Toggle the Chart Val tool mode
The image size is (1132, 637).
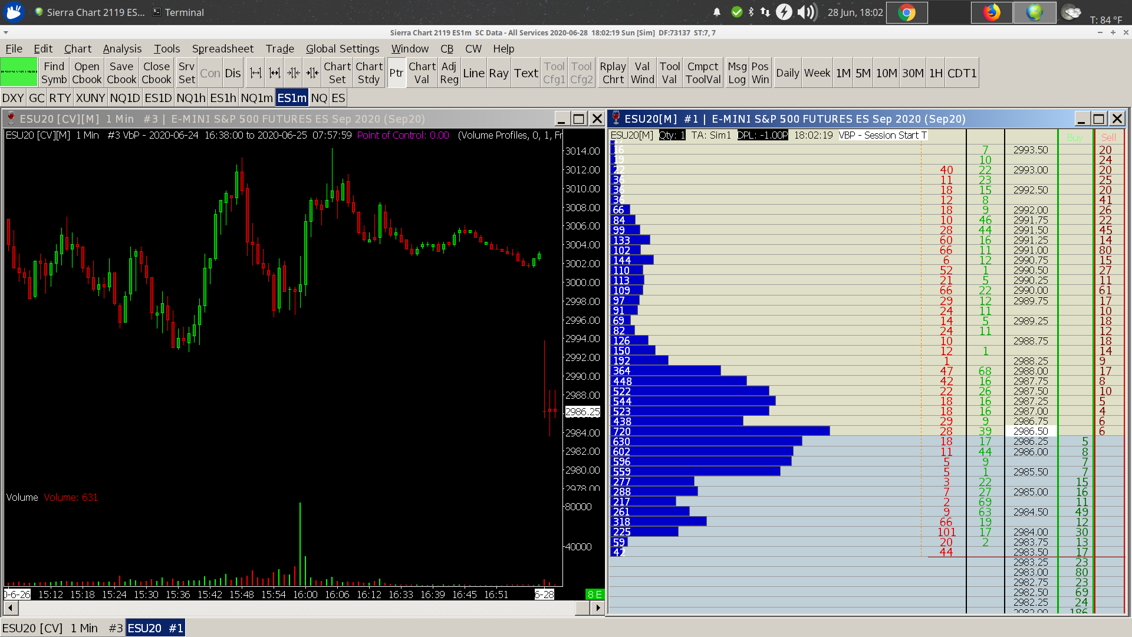tap(422, 73)
